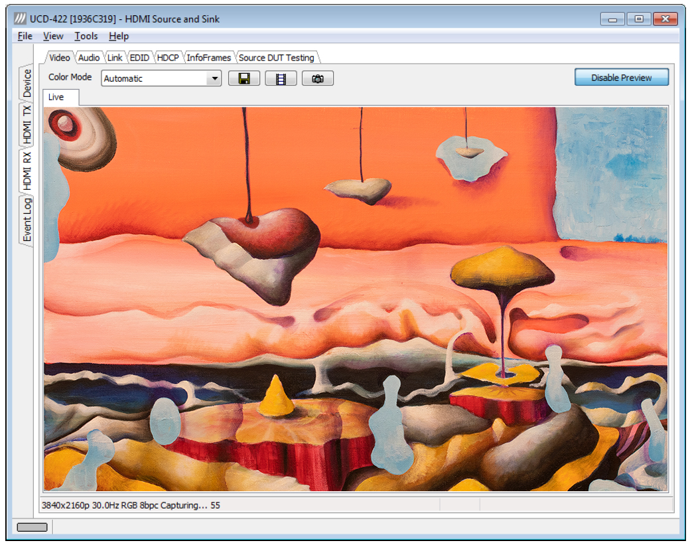Switch to the HDCP tab
Screen dimensions: 692x547
[168, 58]
